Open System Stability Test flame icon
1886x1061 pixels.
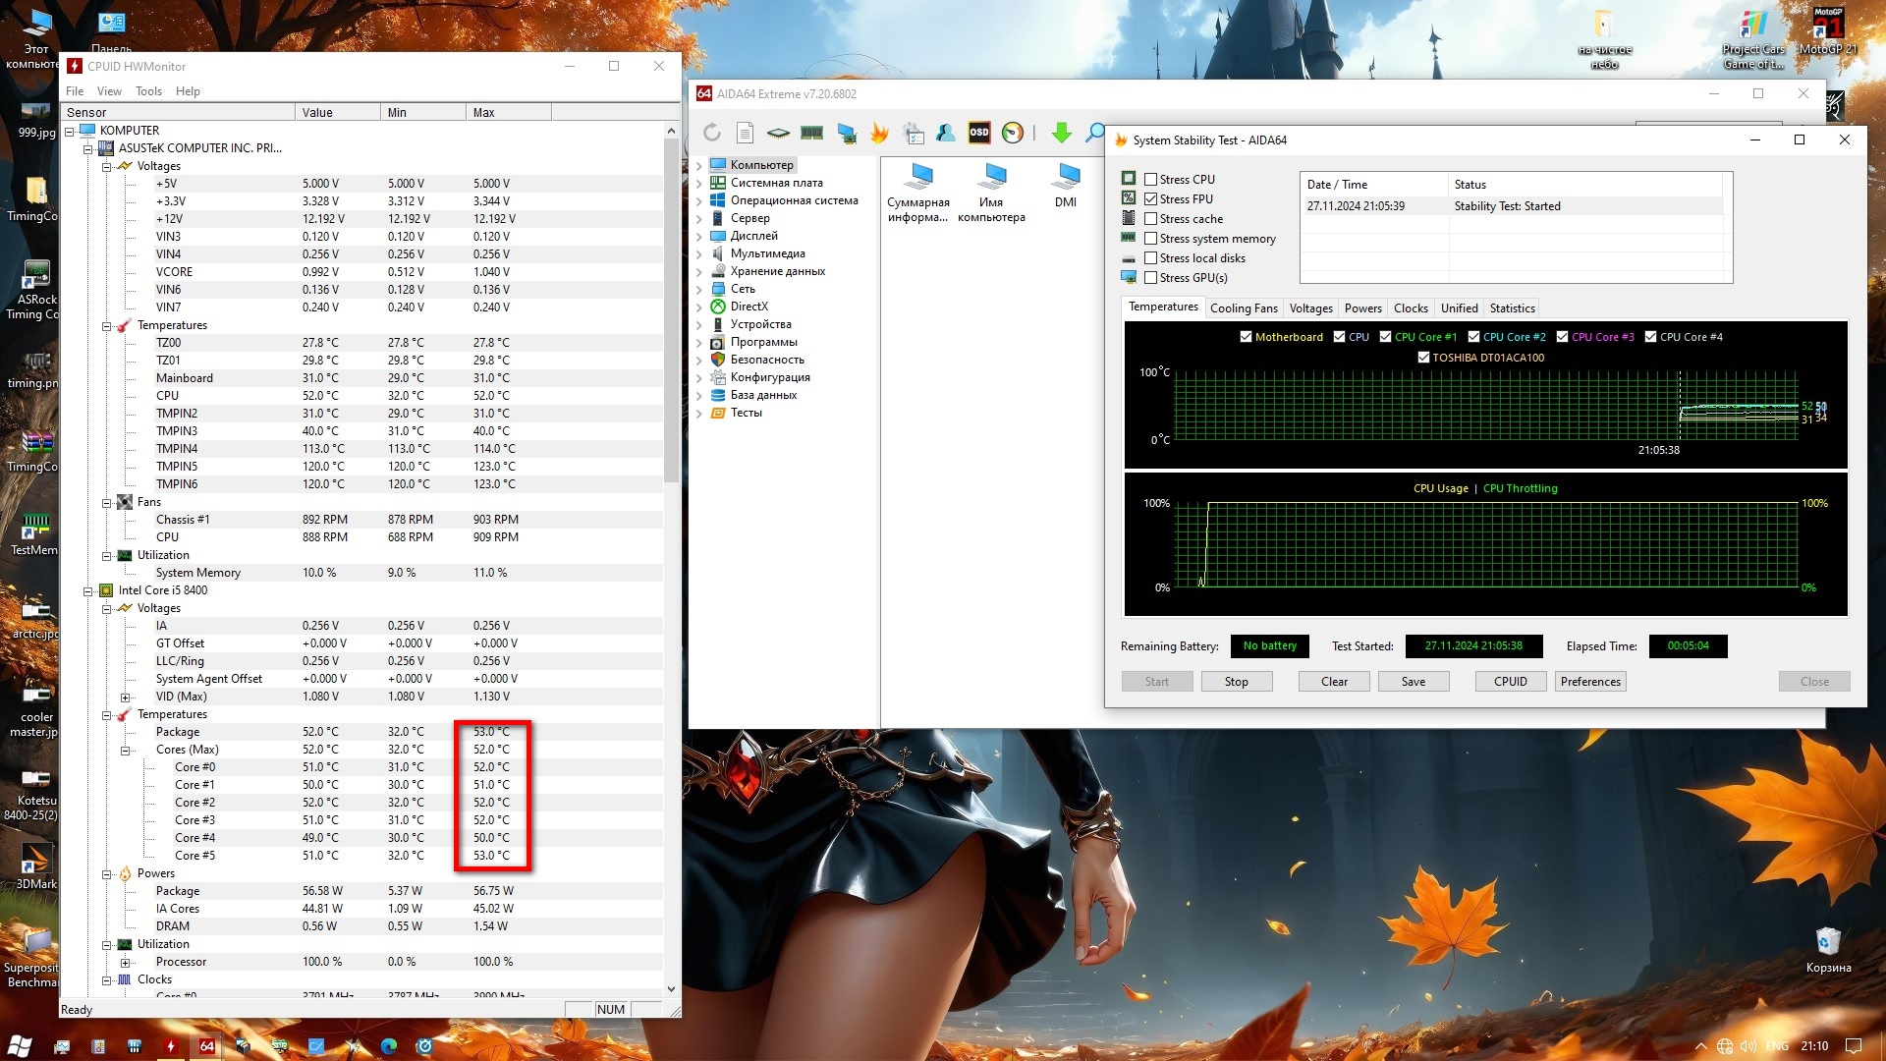point(879,133)
